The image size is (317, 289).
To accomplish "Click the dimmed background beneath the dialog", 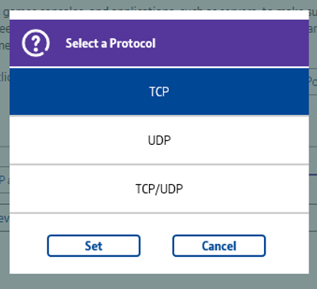I will pyautogui.click(x=159, y=281).
